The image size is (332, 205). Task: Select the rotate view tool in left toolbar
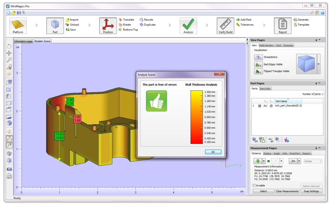[x=9, y=46]
